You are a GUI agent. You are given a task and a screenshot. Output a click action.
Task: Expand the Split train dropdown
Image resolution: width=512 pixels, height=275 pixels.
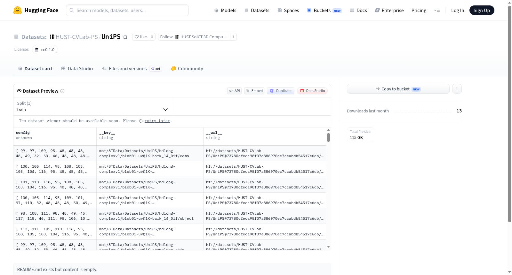[92, 106]
